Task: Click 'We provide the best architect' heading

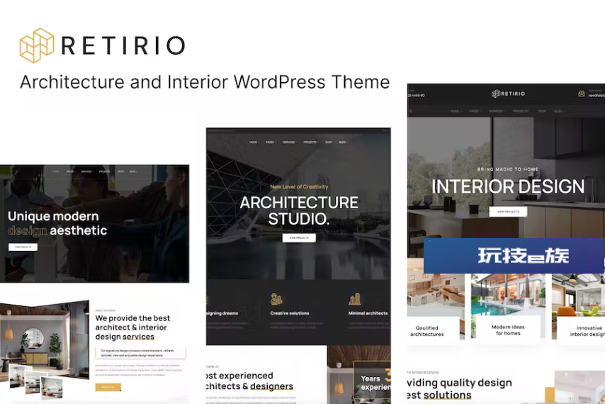Action: coord(132,327)
